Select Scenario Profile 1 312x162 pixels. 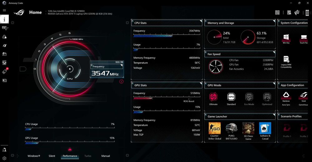[287, 131]
